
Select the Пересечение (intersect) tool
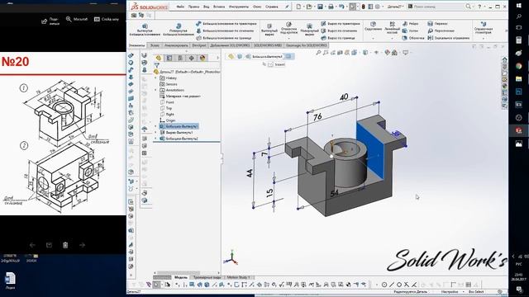[x=441, y=31]
